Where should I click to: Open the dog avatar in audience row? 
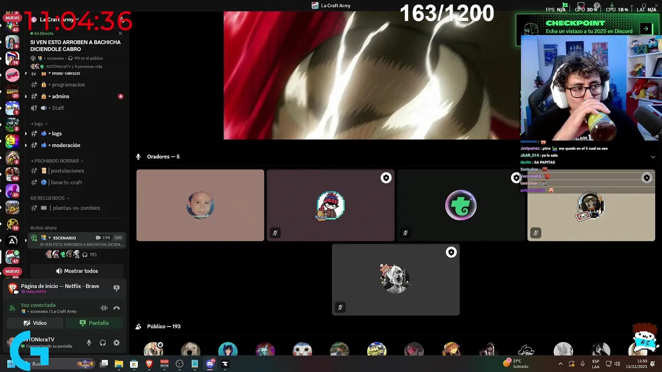[x=190, y=350]
